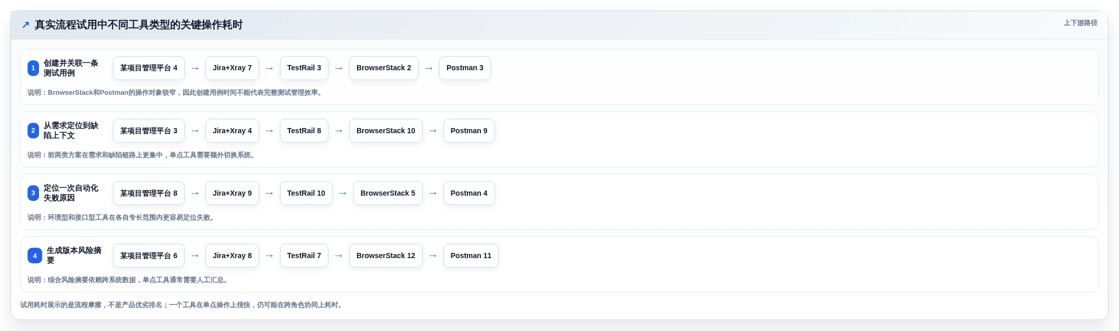Click the note starting 环境型和接口型工具
1119x331 pixels.
tap(122, 218)
